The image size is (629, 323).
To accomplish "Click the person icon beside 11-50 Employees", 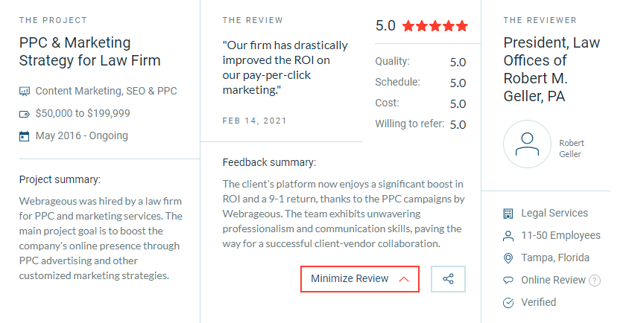I will tap(508, 236).
